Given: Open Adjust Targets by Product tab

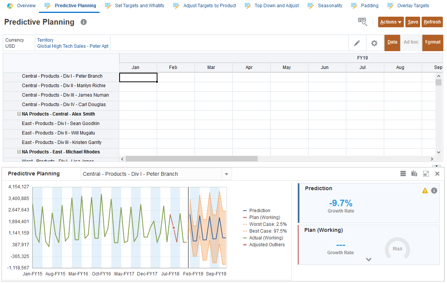Looking at the screenshot, I should pyautogui.click(x=205, y=6).
